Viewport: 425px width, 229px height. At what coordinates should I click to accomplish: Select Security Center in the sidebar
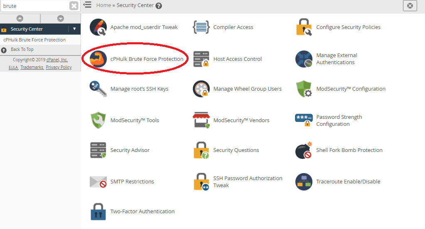(27, 29)
